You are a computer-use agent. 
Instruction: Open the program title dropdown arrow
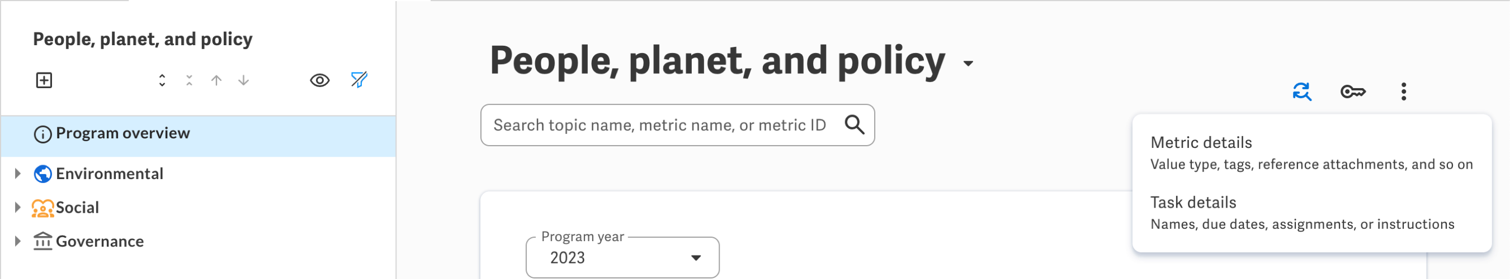969,63
